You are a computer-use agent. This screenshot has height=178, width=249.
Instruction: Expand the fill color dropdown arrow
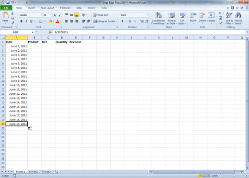54,21
